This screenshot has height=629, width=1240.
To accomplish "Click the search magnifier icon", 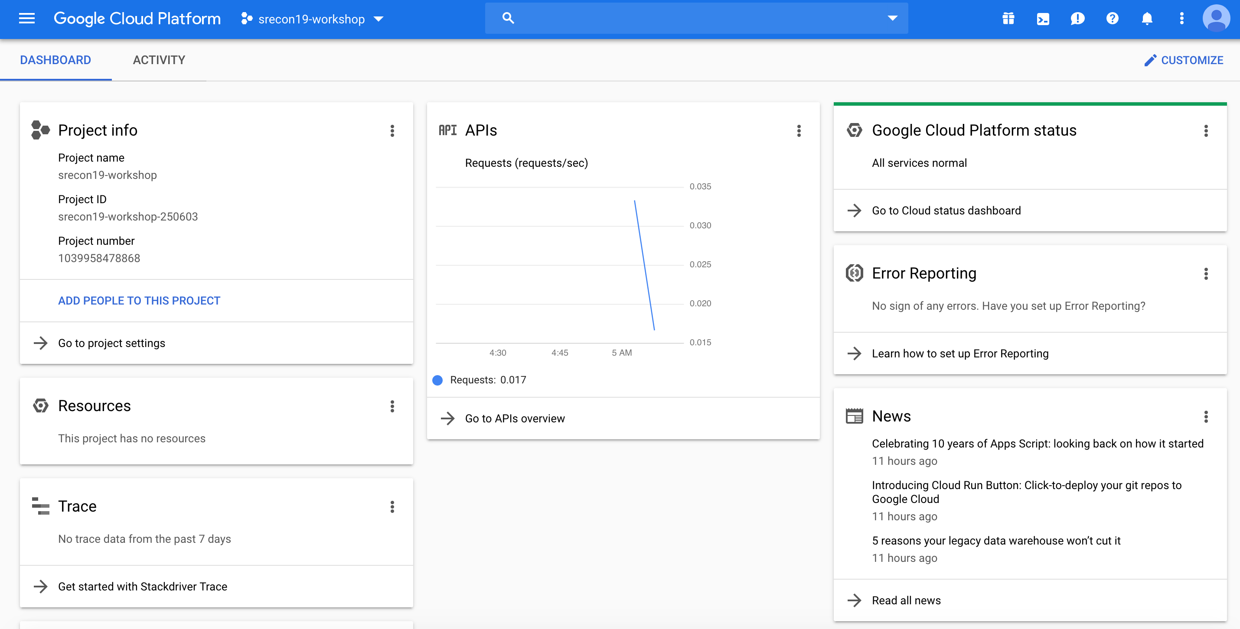I will (x=508, y=18).
